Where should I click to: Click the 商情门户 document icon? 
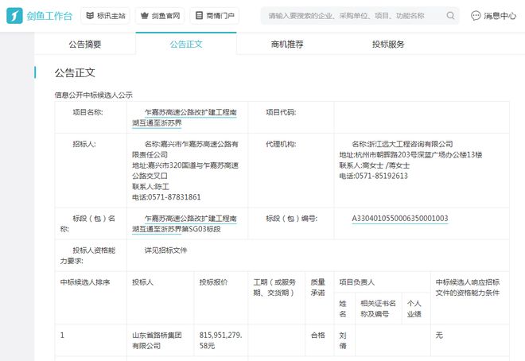pyautogui.click(x=199, y=15)
